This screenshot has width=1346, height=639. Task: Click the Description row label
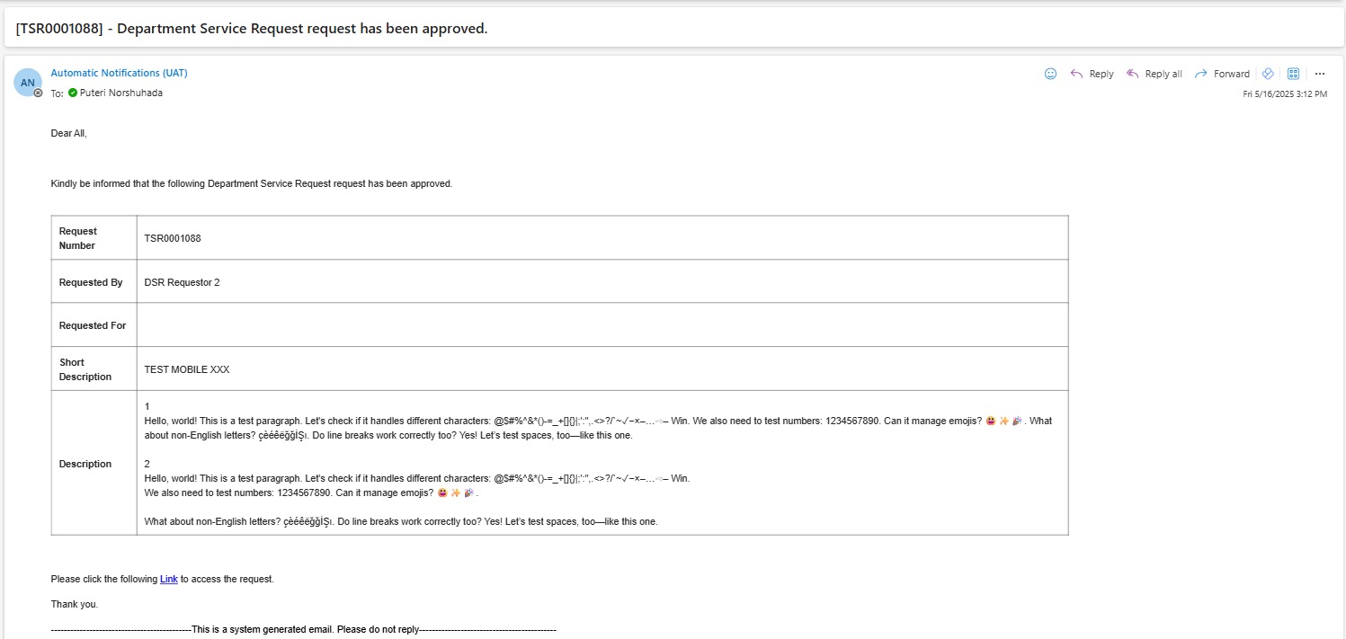tap(85, 464)
